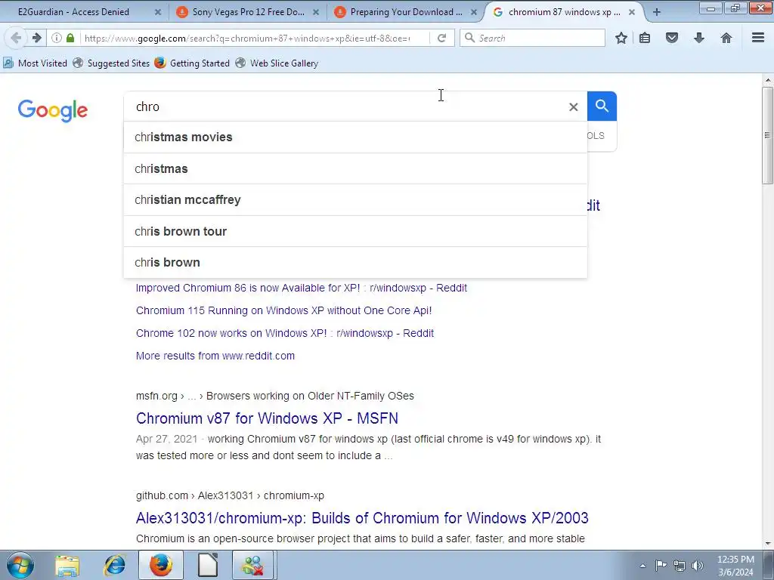
Task: Go to the Firefox home page icon
Action: click(x=726, y=38)
